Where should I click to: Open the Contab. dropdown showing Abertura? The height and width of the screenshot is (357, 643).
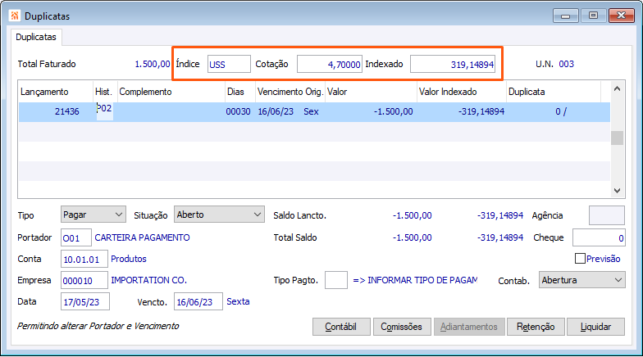click(582, 280)
